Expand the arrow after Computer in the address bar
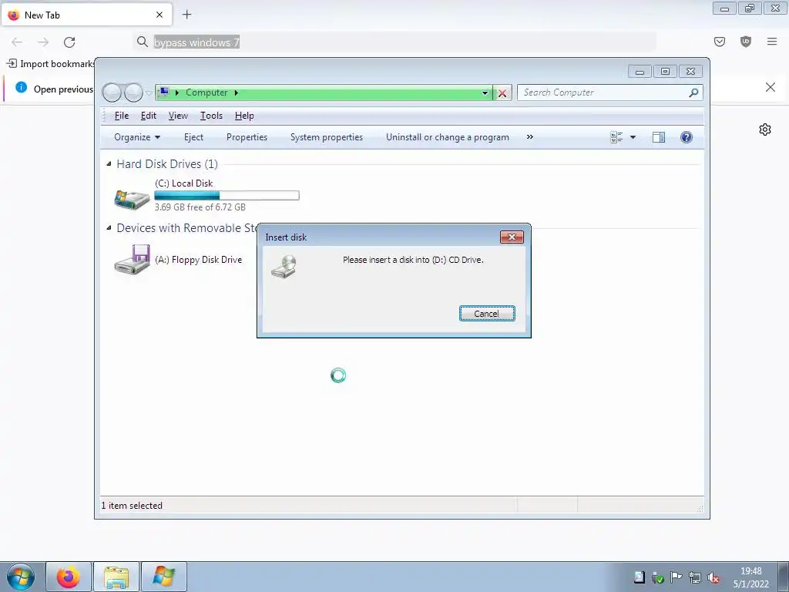 [x=236, y=92]
